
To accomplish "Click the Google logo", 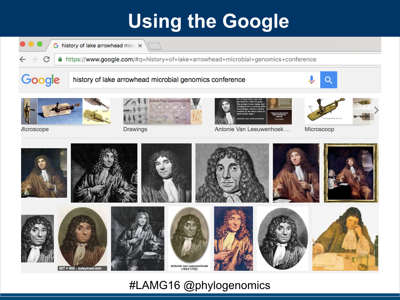I will (x=41, y=80).
